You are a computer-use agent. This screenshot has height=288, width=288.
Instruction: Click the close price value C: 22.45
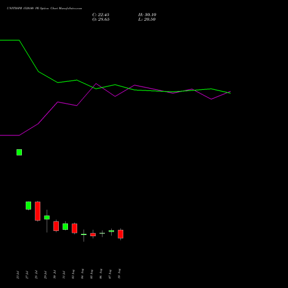point(101,15)
